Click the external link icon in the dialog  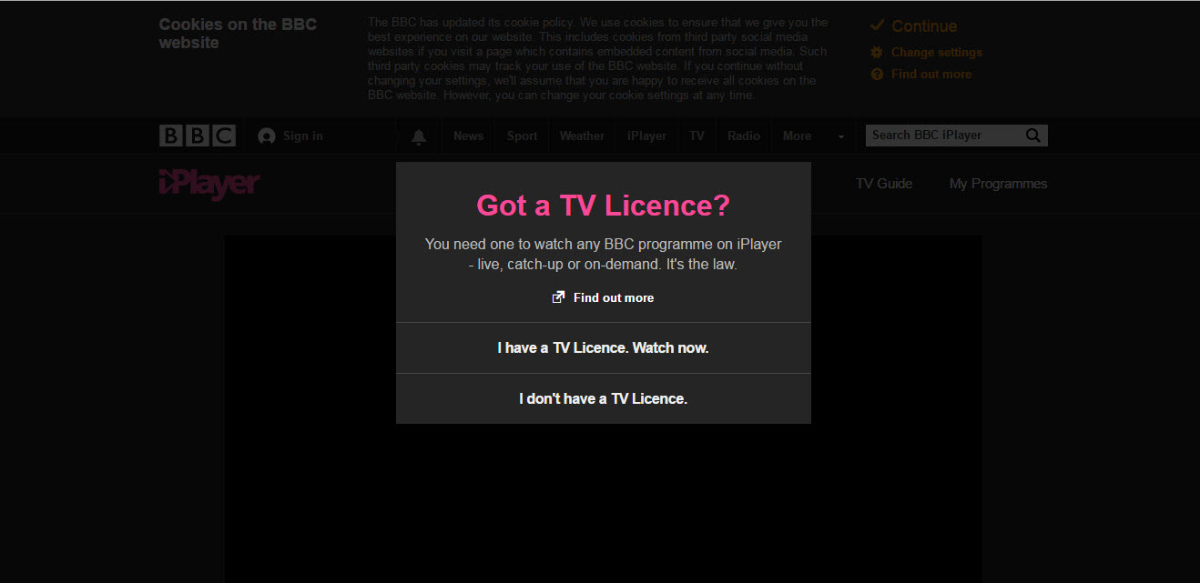click(559, 297)
